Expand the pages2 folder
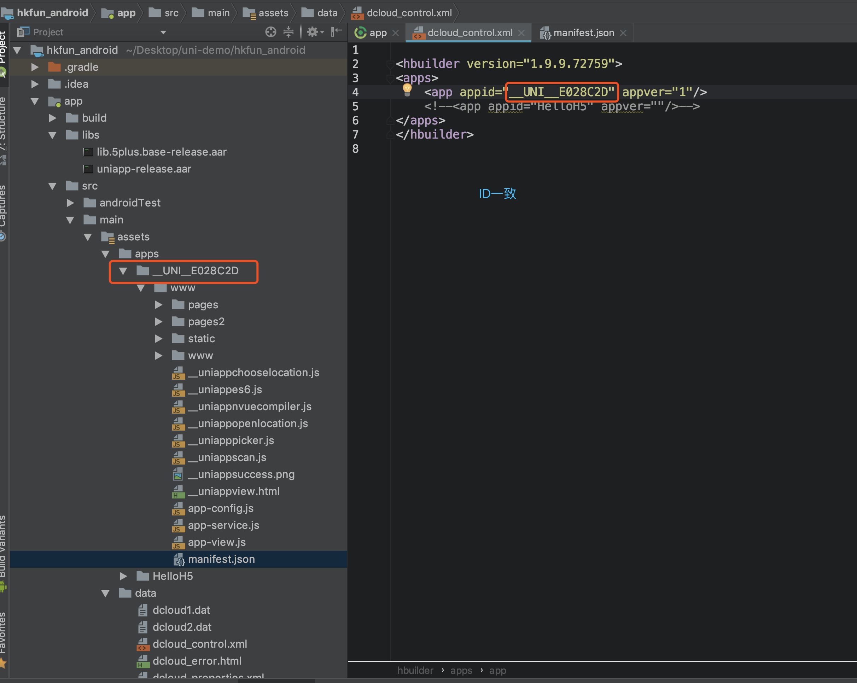This screenshot has height=683, width=857. [158, 322]
